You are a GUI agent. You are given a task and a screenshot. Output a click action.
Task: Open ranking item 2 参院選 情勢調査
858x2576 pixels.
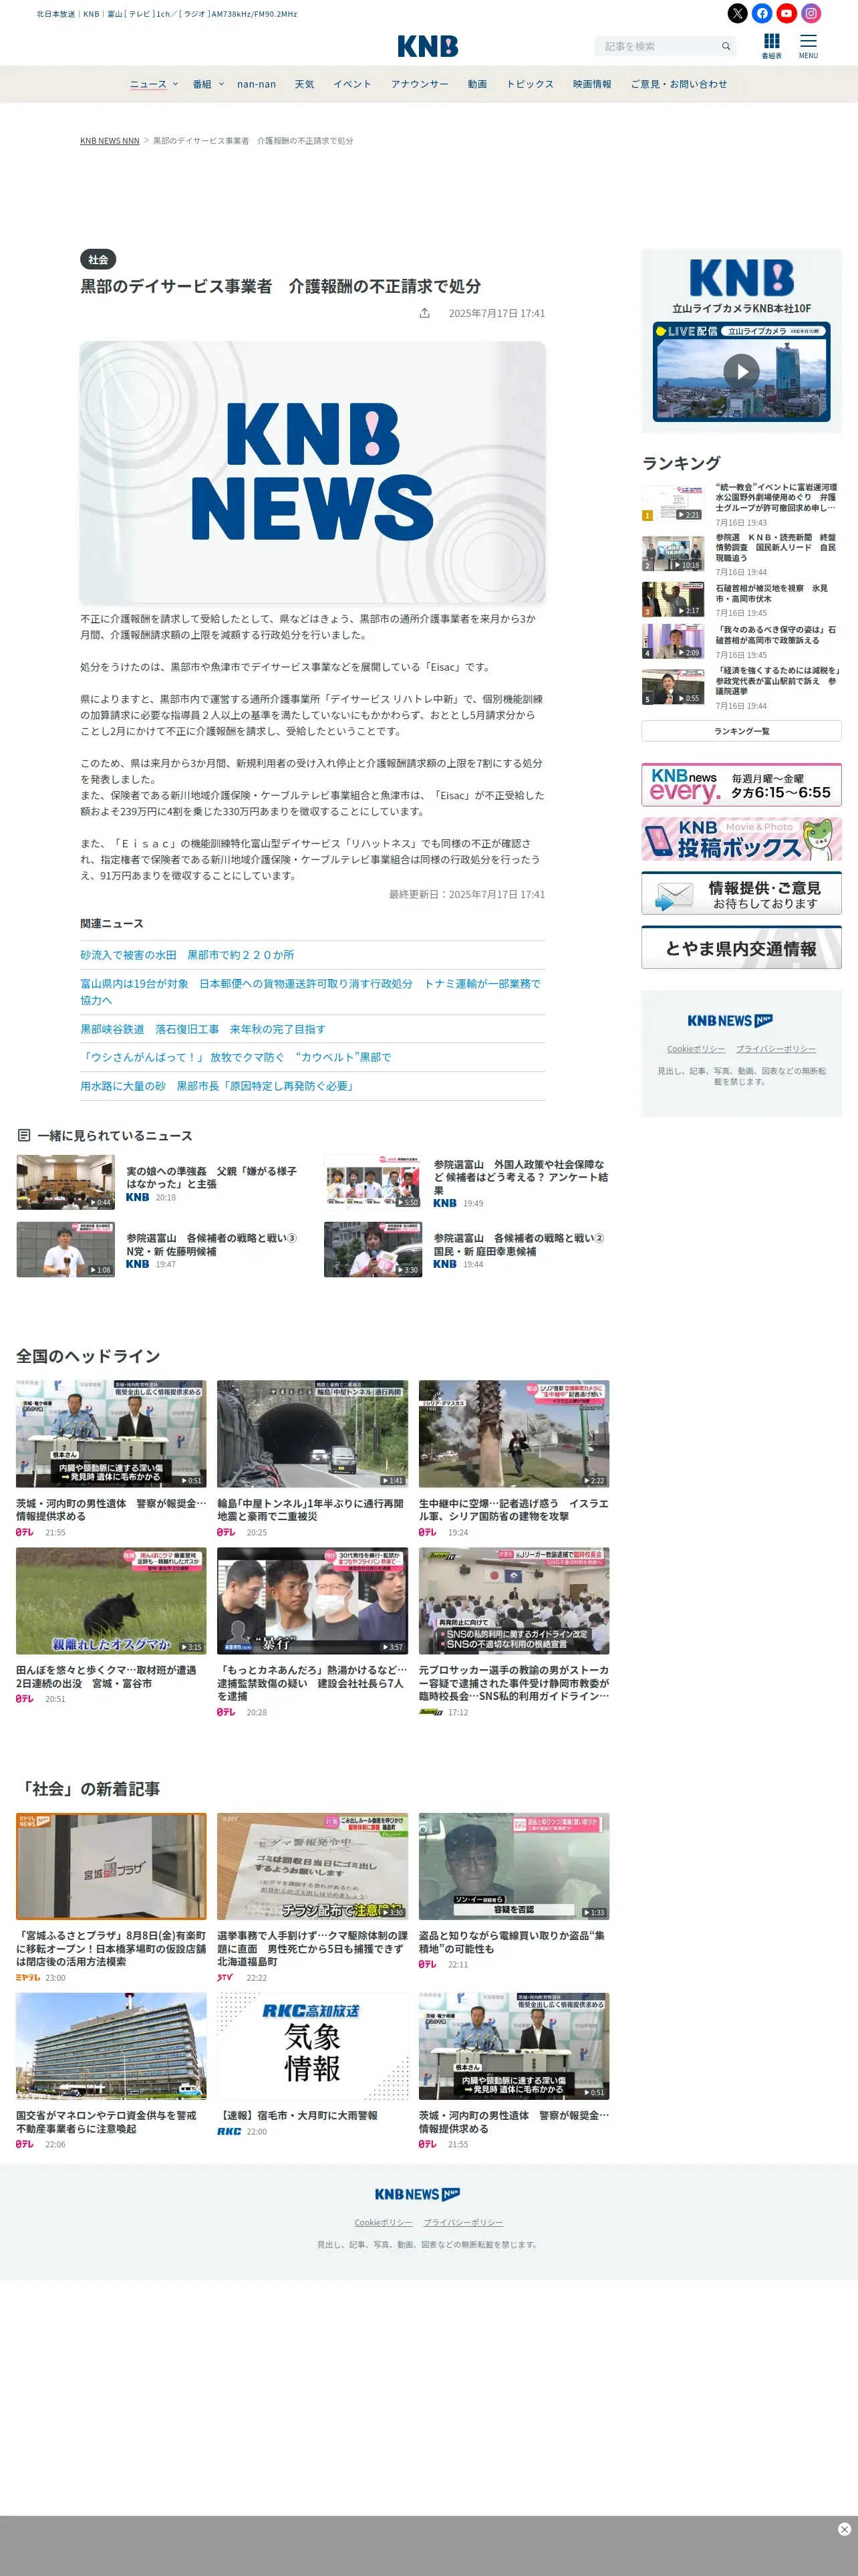741,554
